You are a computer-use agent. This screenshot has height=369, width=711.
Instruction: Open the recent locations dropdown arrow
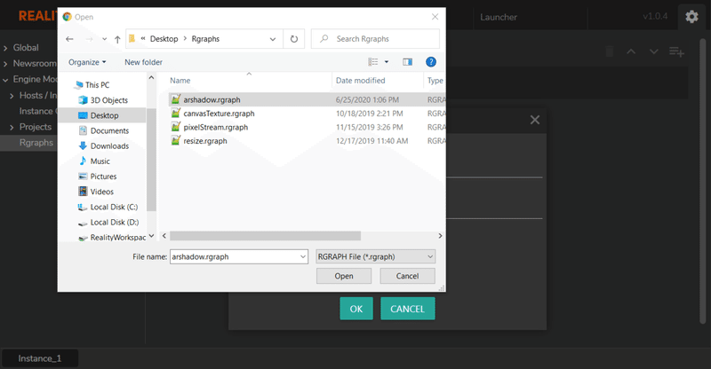pos(104,39)
